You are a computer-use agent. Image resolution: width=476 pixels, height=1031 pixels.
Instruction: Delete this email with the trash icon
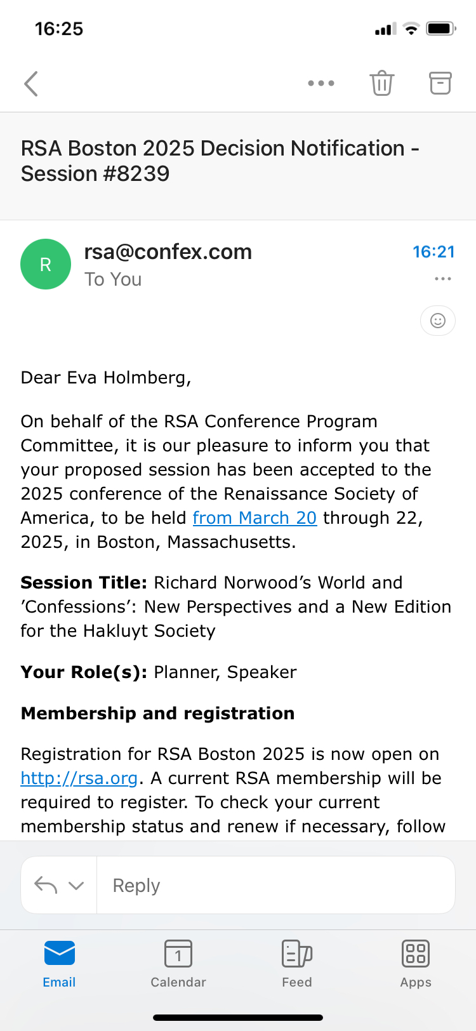click(x=381, y=83)
